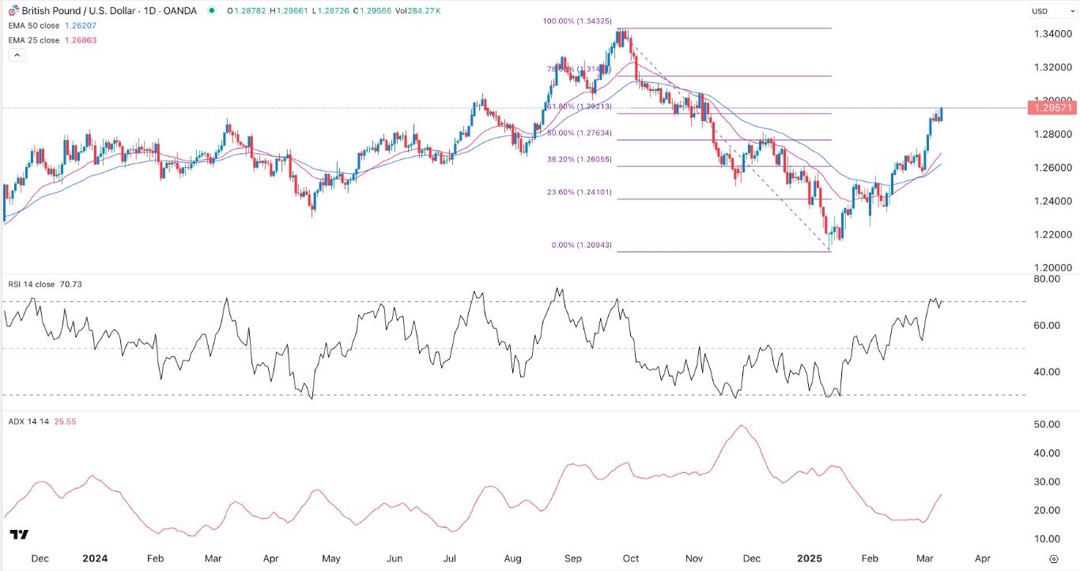The height and width of the screenshot is (571, 1080).
Task: Click the RSI 14 close indicator label
Action: 33,286
